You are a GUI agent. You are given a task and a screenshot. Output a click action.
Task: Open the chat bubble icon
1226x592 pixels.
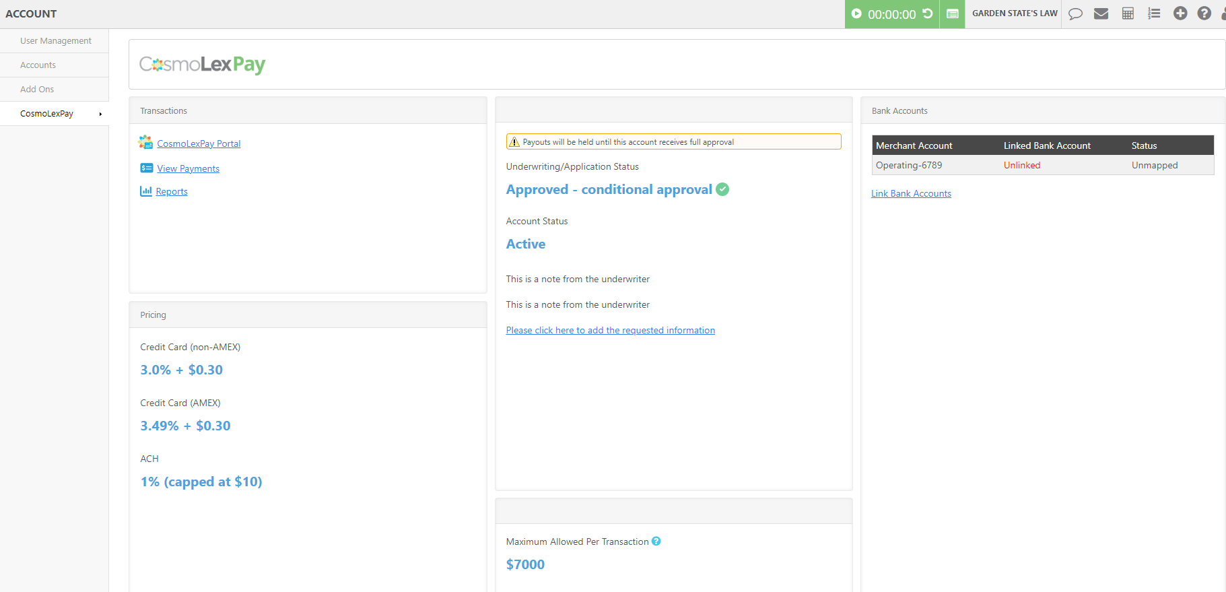1076,13
